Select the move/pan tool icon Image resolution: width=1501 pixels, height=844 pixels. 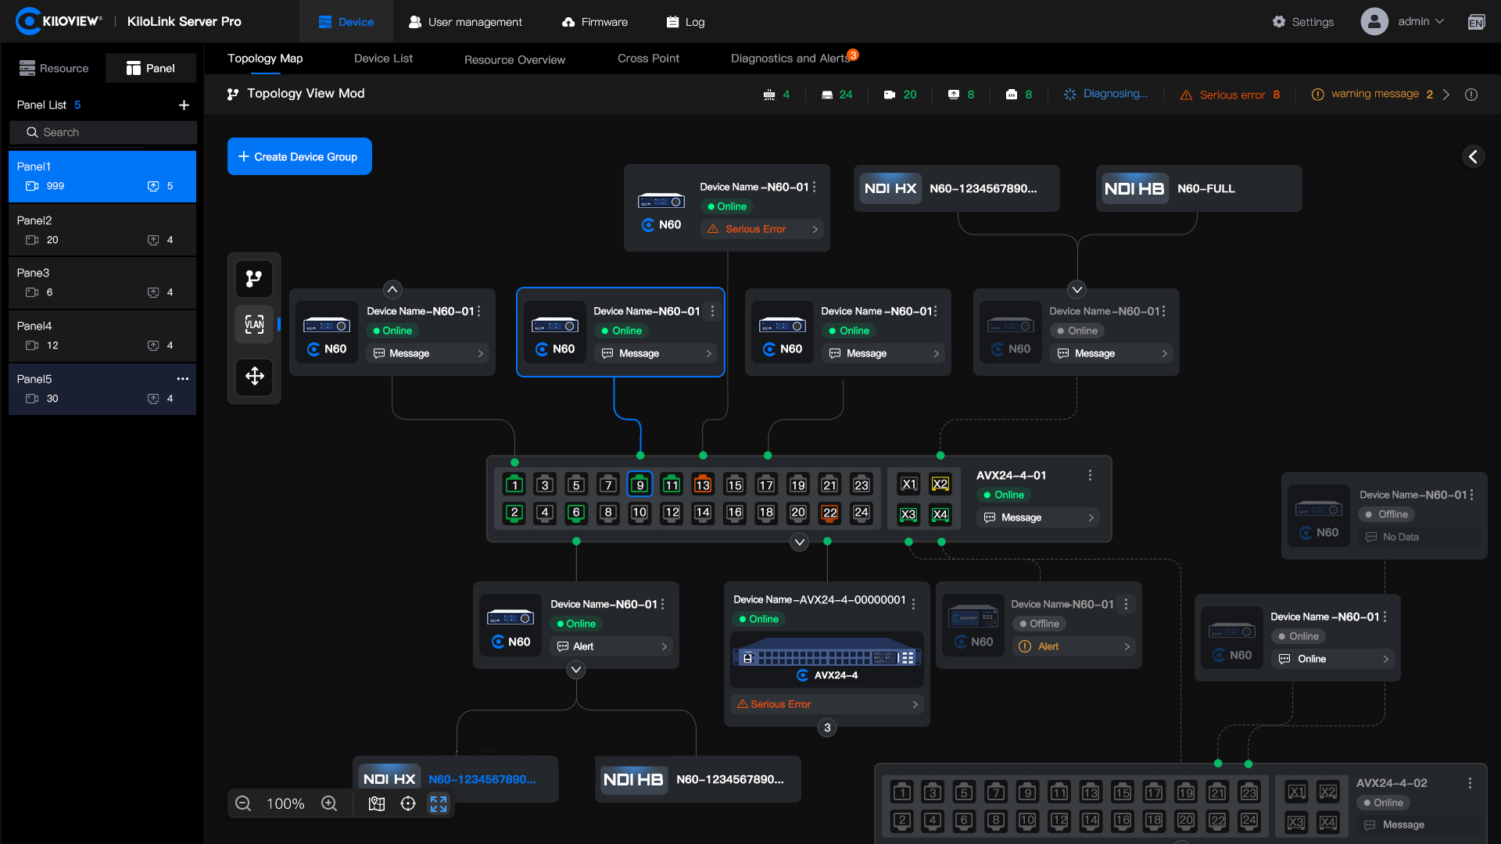(254, 377)
